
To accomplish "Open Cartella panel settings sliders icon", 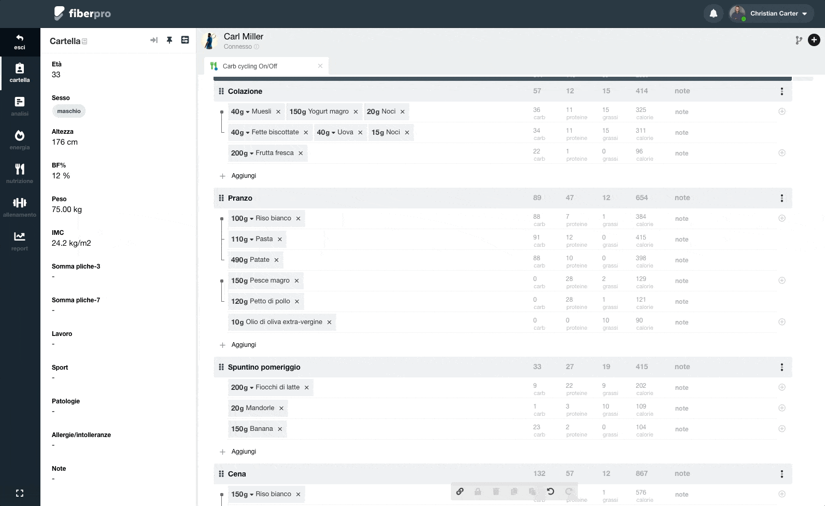I will point(185,40).
